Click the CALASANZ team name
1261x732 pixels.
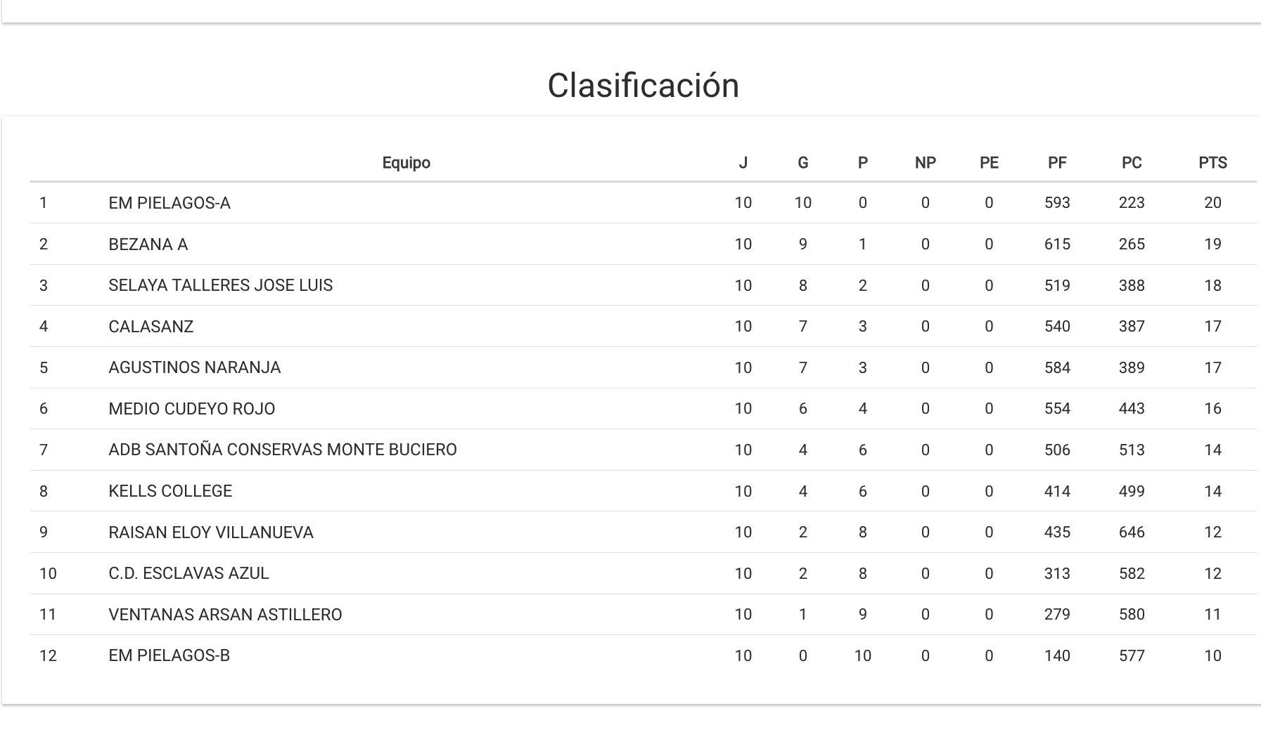click(151, 327)
